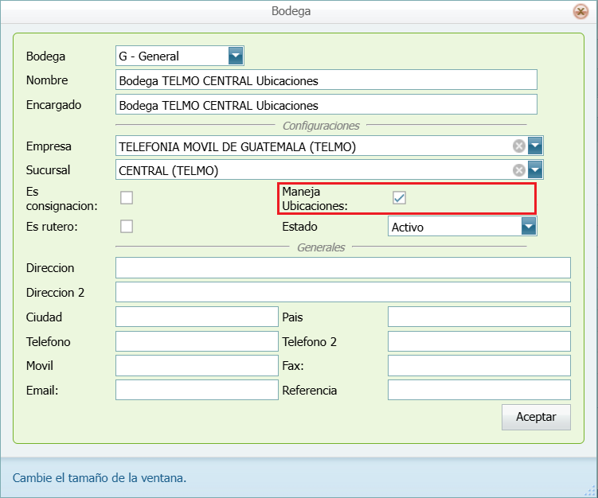Screen dimensions: 598x498
Task: Click into the Nombre text field
Action: [326, 80]
